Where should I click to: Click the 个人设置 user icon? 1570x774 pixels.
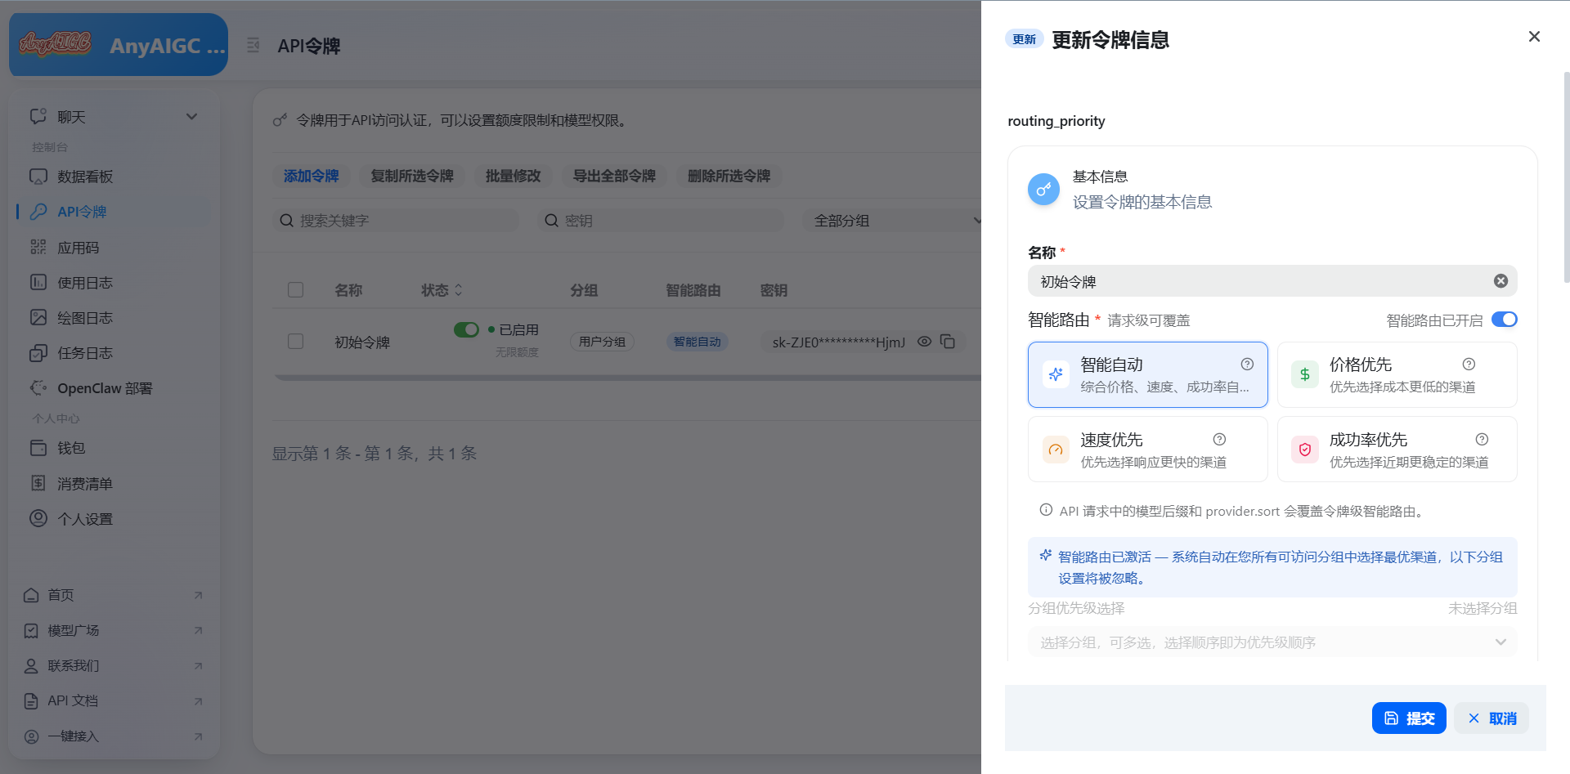[38, 518]
